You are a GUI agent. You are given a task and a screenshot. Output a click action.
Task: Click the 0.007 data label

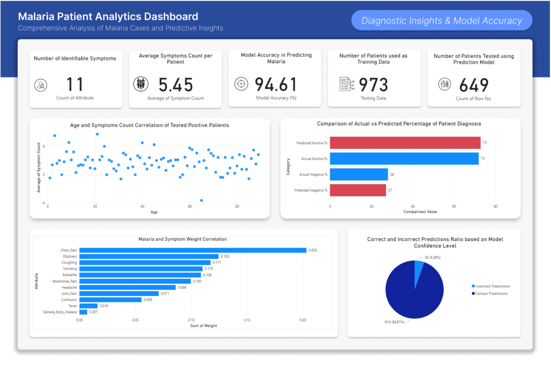click(x=94, y=312)
